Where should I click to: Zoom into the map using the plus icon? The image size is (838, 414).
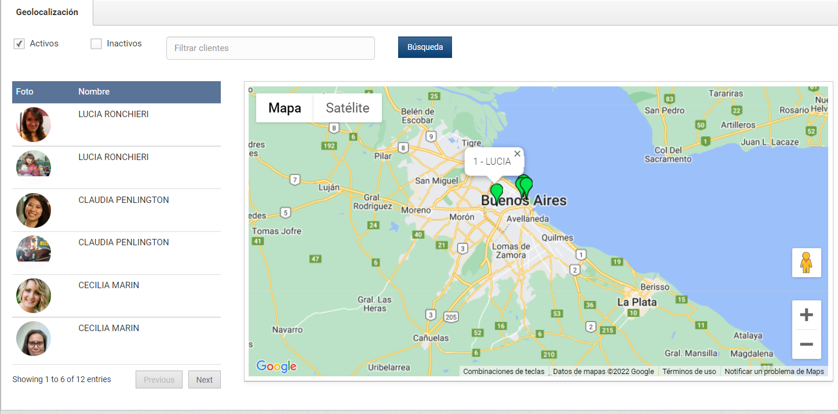click(806, 314)
